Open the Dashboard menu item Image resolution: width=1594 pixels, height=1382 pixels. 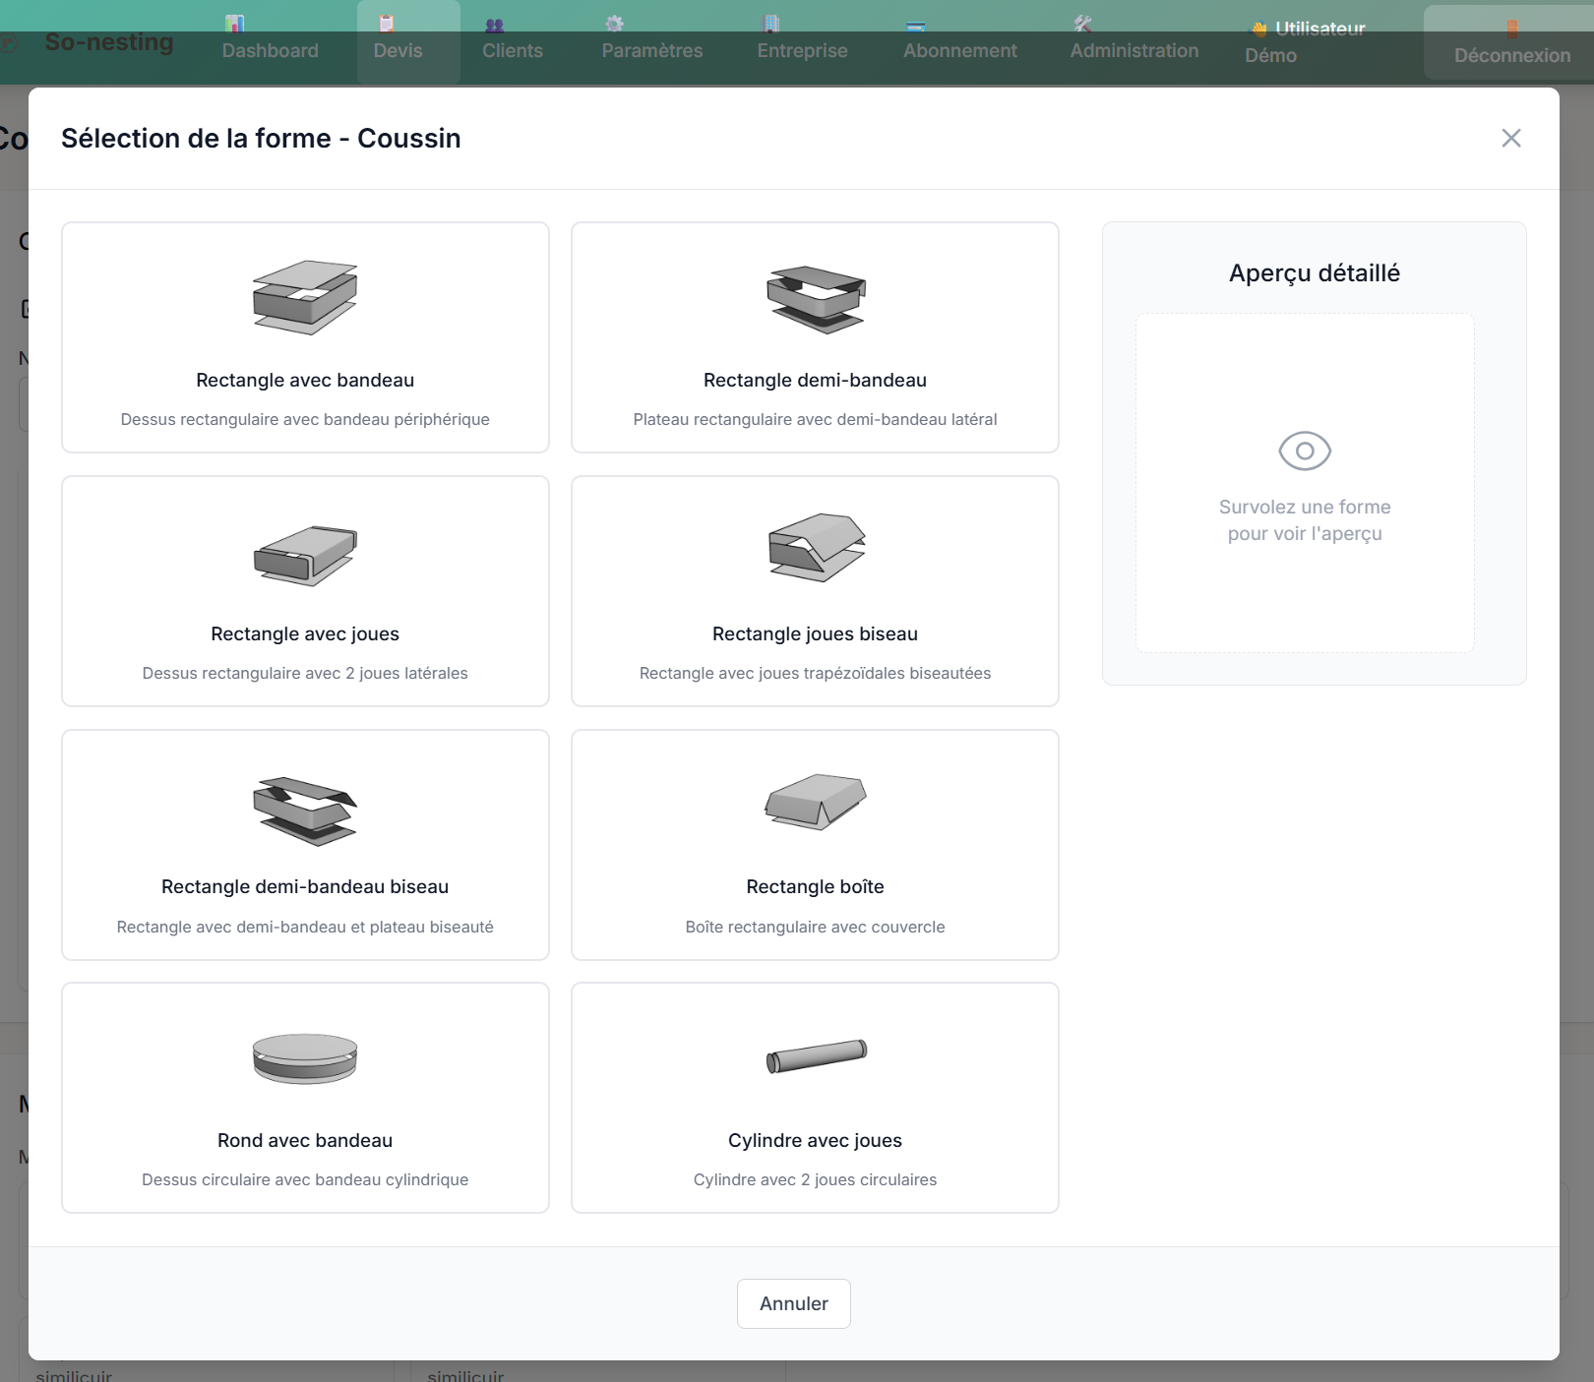click(x=270, y=41)
